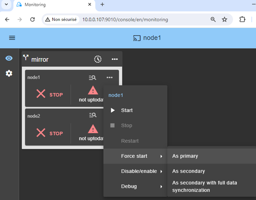Image resolution: width=256 pixels, height=200 pixels.
Task: Open the mirror module three-dot menu
Action: (115, 59)
